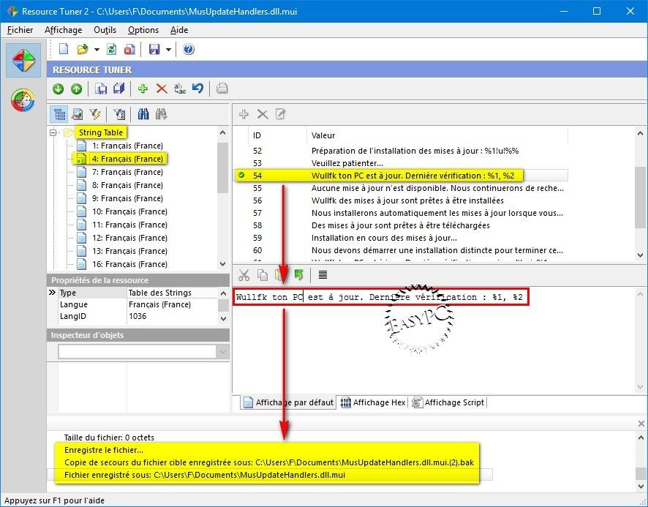Revert the edit with the green arrow icon
Viewport: 648px width, 507px height.
(299, 275)
